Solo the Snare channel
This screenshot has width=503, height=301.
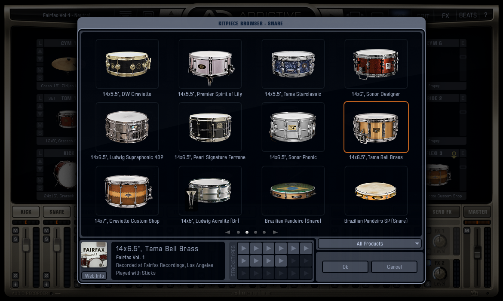point(46,239)
